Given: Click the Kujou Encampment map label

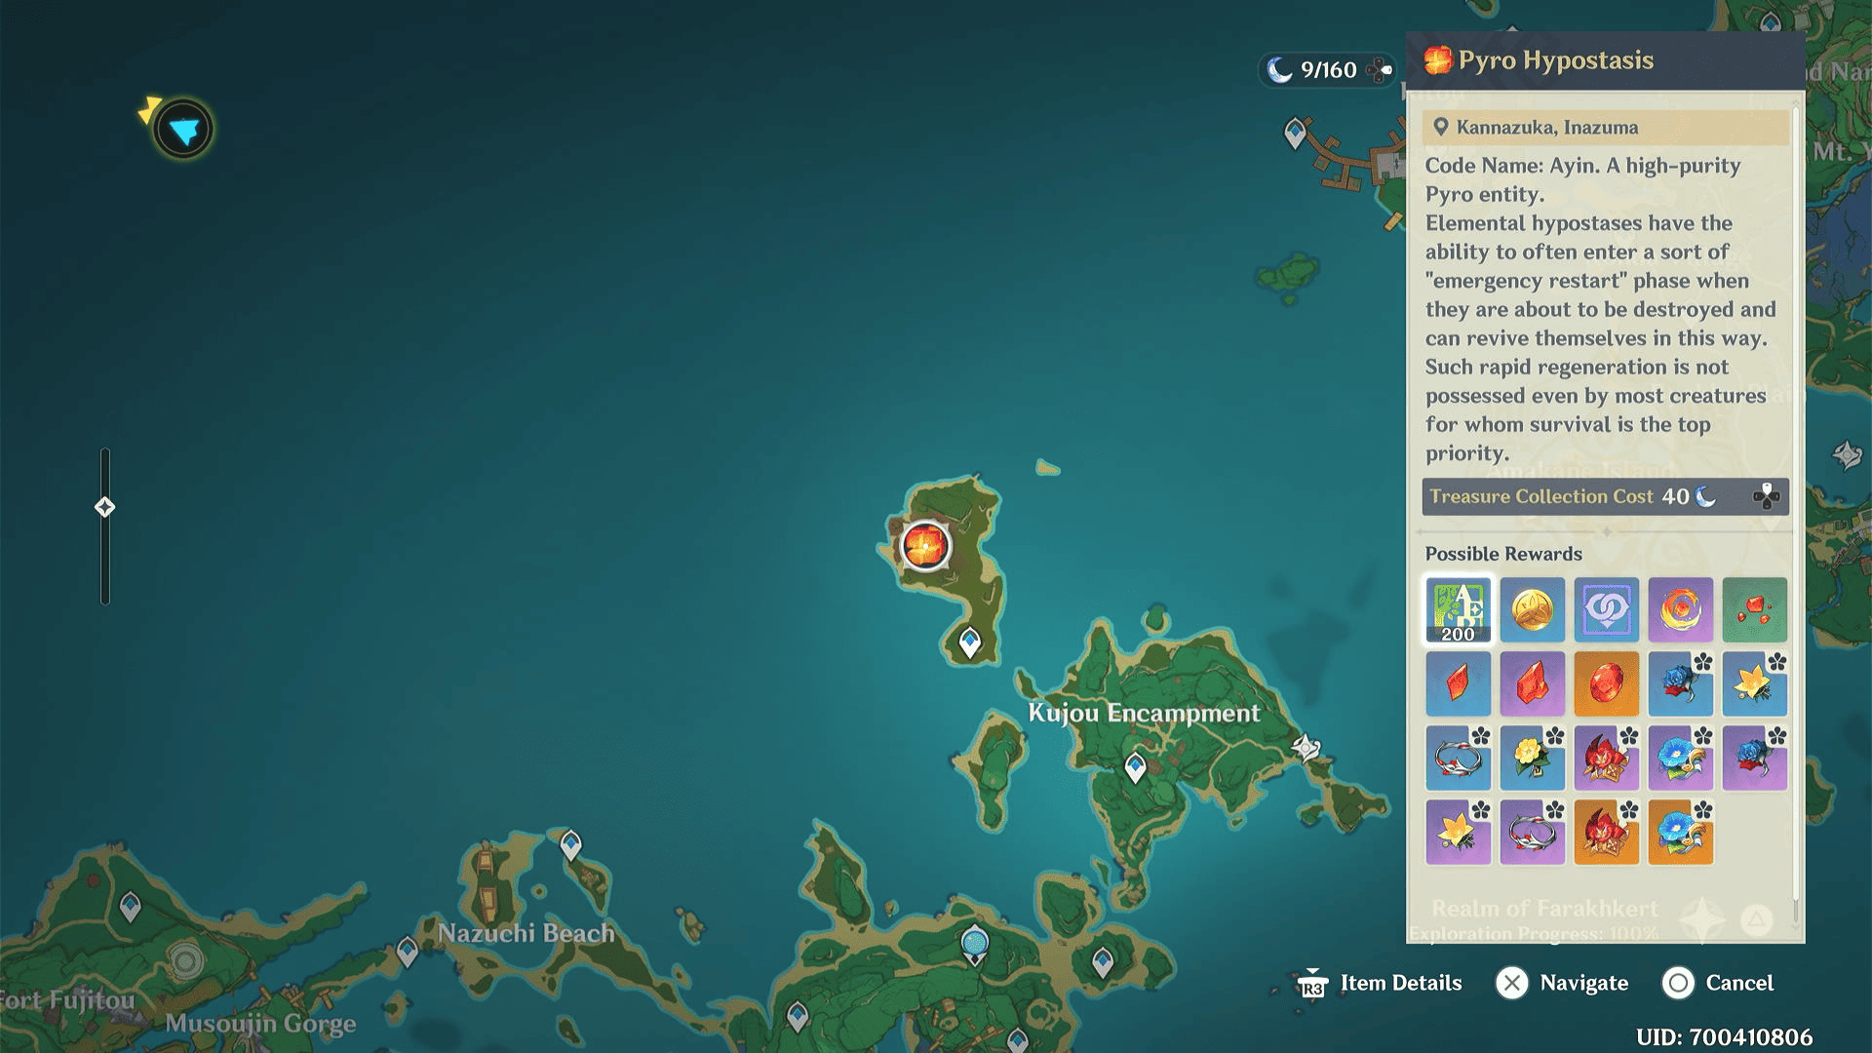Looking at the screenshot, I should click(1144, 714).
